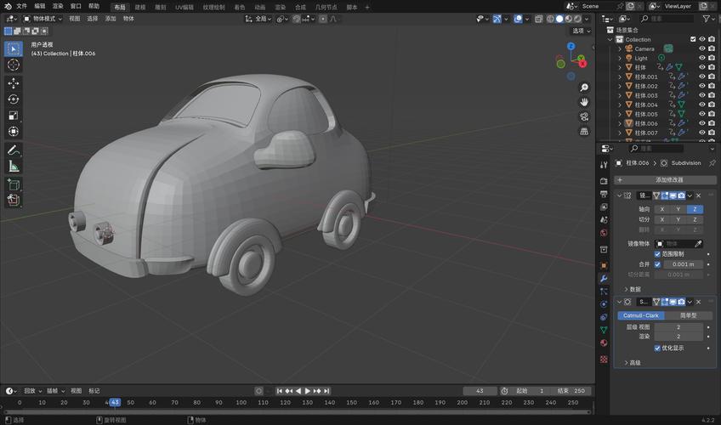This screenshot has width=721, height=425.
Task: Open the 物体模式 mode dropdown
Action: pos(43,19)
